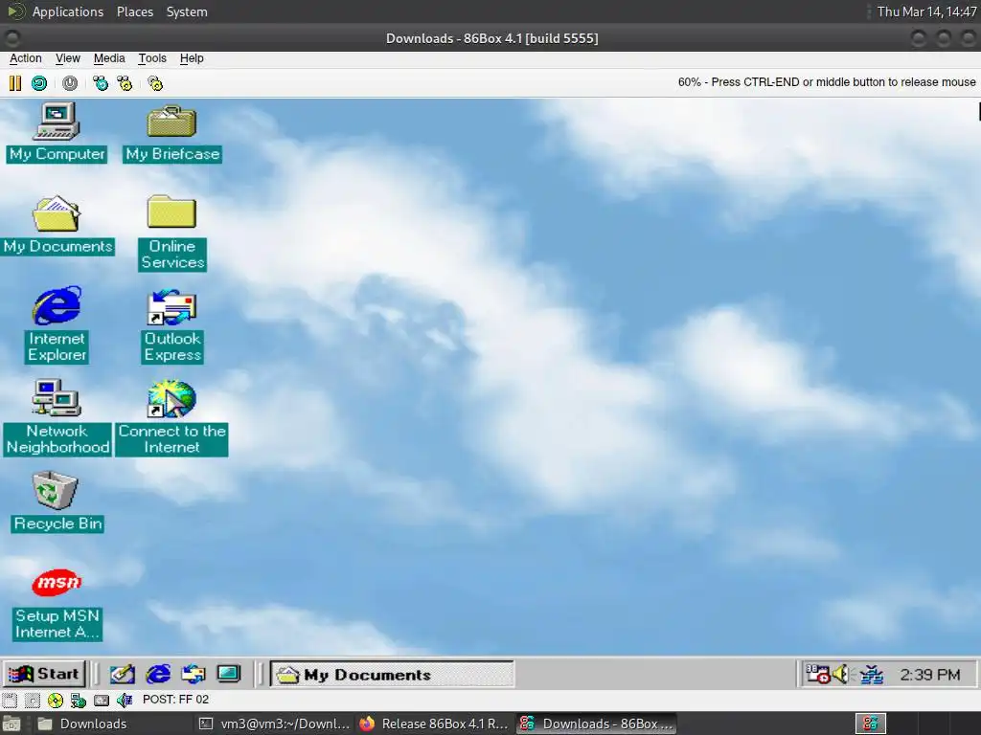Select the My Documents desktop icon

57,225
